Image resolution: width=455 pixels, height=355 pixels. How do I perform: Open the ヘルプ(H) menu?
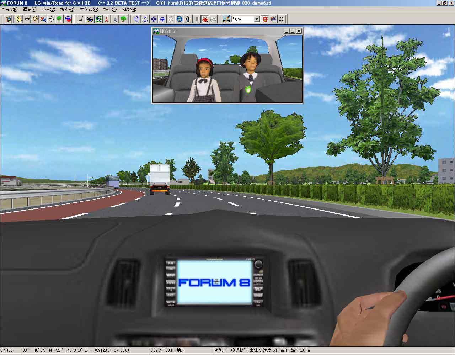click(x=129, y=10)
